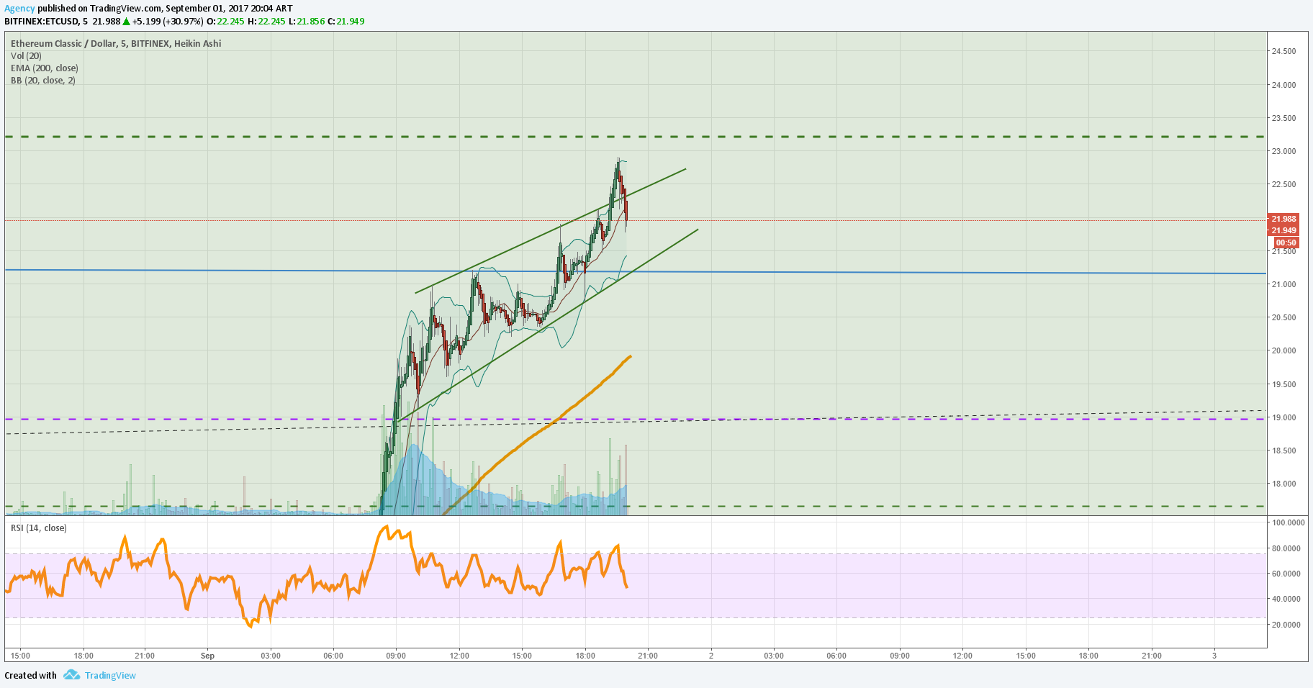Click the TradingView link beside 'Created with'

110,675
